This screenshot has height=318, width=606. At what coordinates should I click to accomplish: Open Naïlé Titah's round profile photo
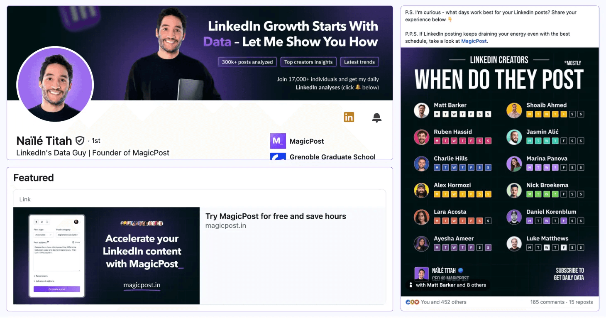tap(55, 85)
